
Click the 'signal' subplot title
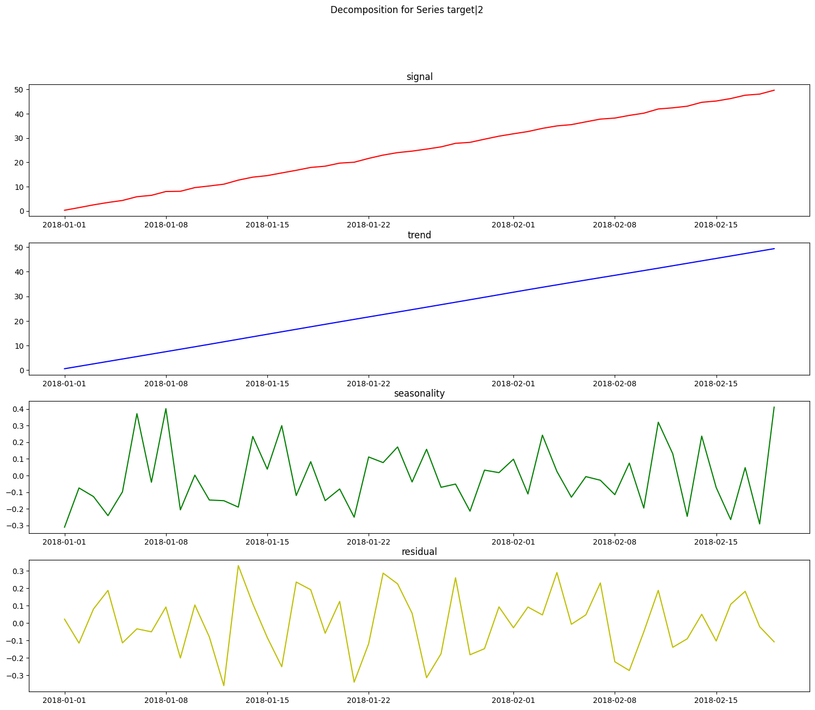[x=419, y=77]
